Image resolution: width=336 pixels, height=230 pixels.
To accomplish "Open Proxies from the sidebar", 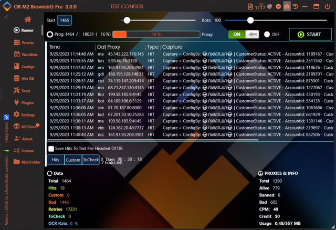I will click(x=24, y=43).
